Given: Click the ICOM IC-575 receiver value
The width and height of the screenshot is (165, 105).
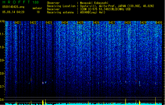Looking at the screenshot, I should pos(105,9).
